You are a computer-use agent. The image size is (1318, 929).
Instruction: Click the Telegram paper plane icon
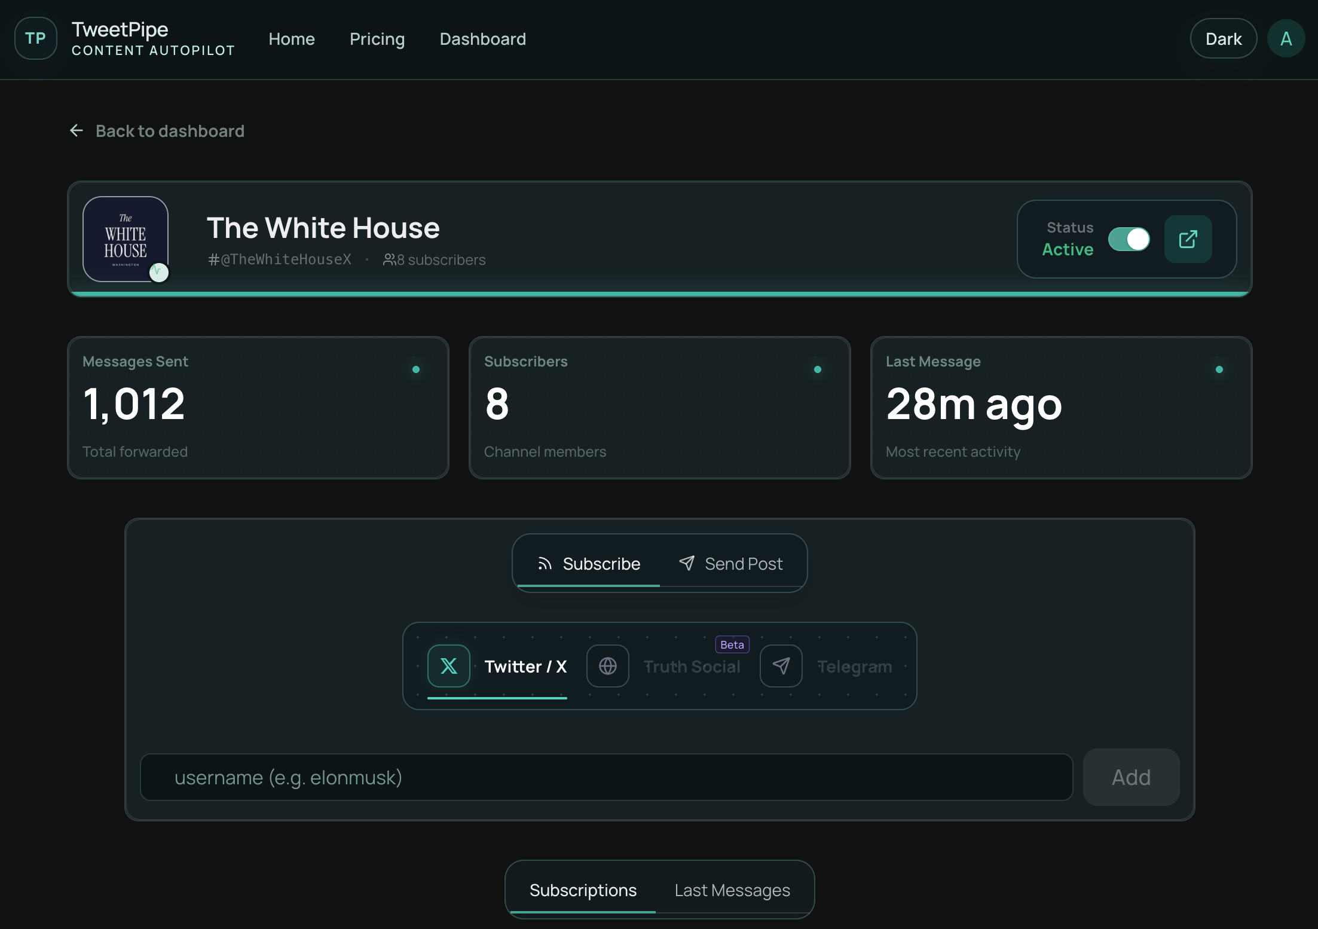coord(781,666)
